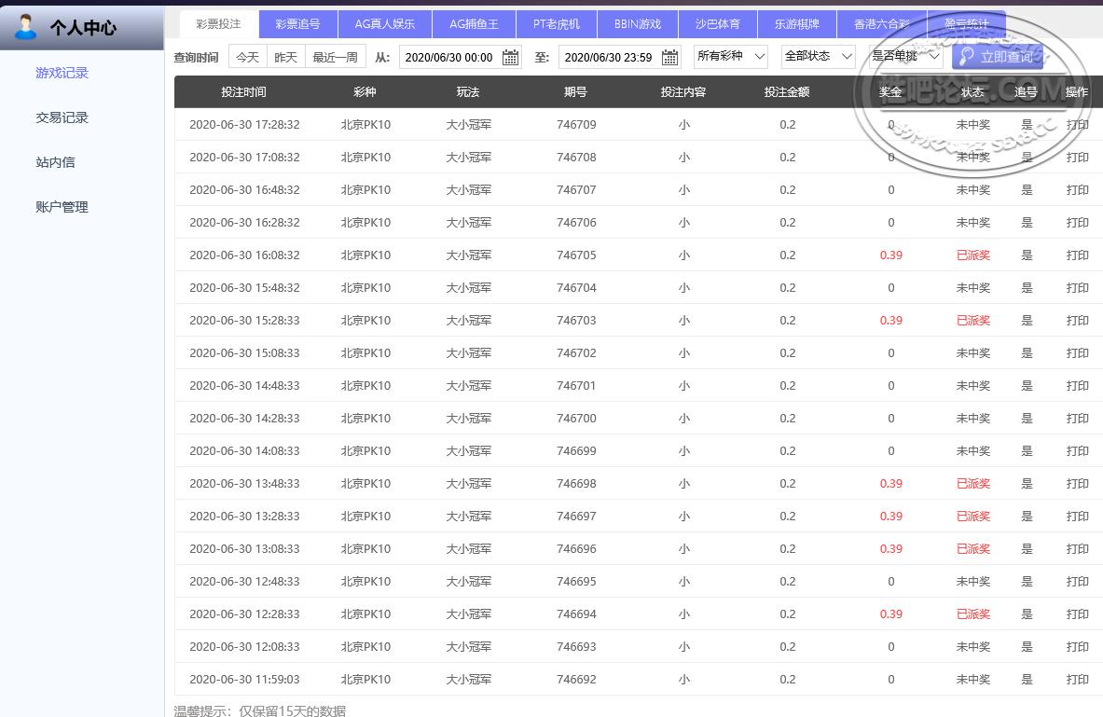Screen dimensions: 1103x717
Task: Switch to the 彩票追号 tab
Action: tap(297, 24)
